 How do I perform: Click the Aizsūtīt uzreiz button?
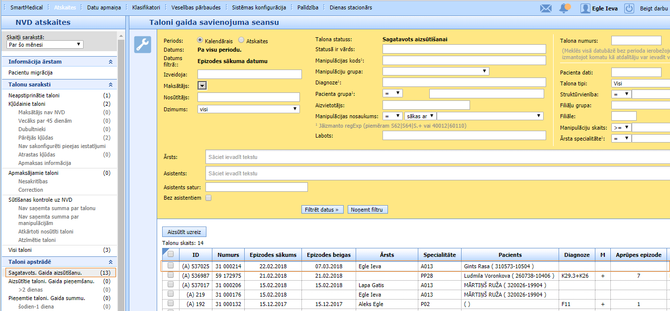coord(184,232)
